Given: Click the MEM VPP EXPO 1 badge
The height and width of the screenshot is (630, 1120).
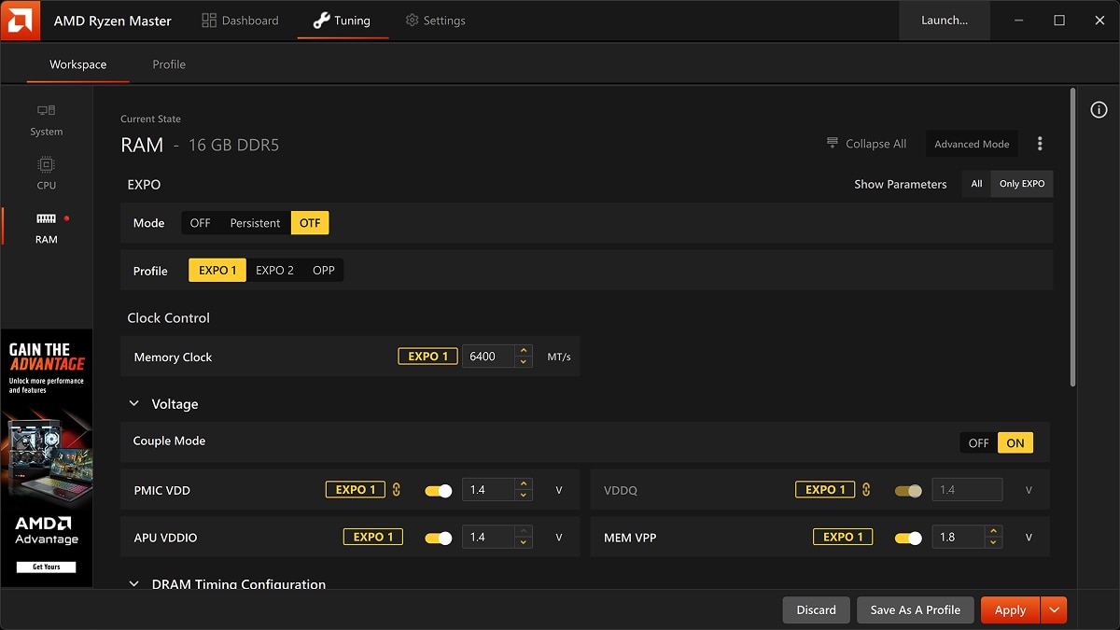Looking at the screenshot, I should (x=843, y=538).
